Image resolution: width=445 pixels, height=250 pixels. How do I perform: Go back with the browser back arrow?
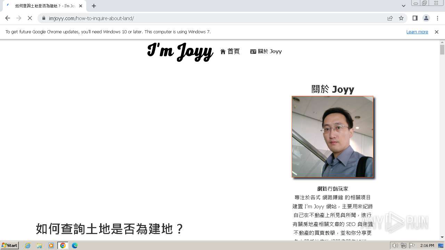coord(8,18)
